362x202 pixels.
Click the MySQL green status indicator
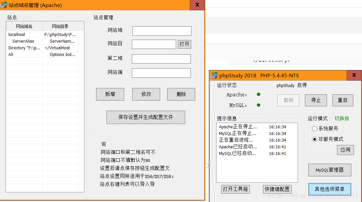pos(259,105)
